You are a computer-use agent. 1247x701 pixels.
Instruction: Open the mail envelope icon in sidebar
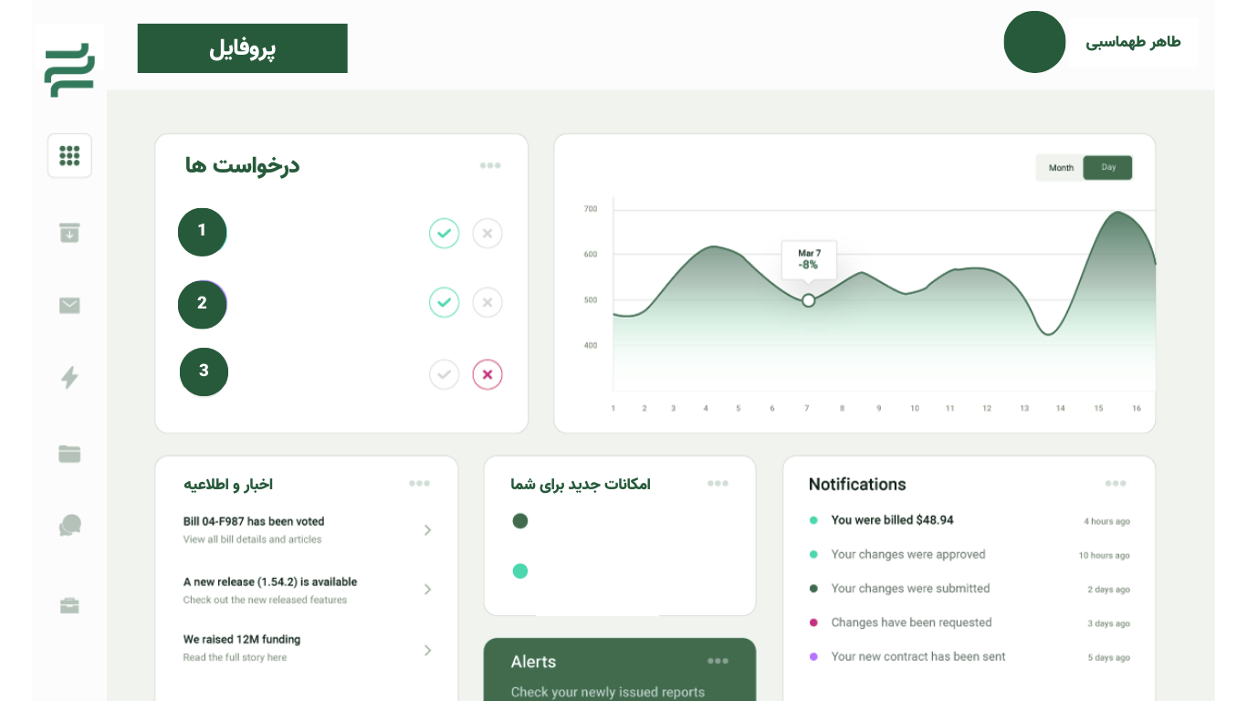pos(69,306)
